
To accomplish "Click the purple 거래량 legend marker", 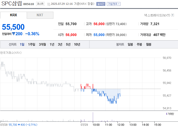I will click(x=167, y=114).
